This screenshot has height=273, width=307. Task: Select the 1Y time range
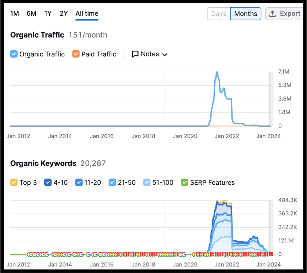(48, 13)
